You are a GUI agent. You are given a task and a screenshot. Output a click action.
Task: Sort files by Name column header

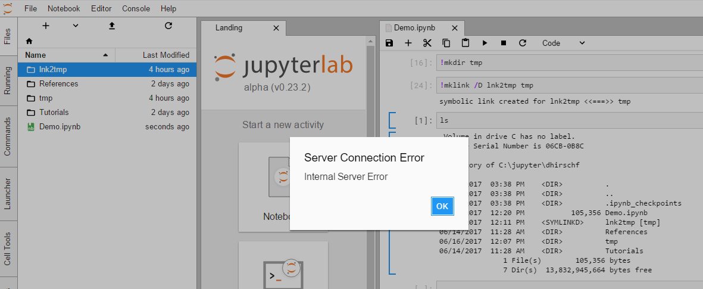pos(66,55)
